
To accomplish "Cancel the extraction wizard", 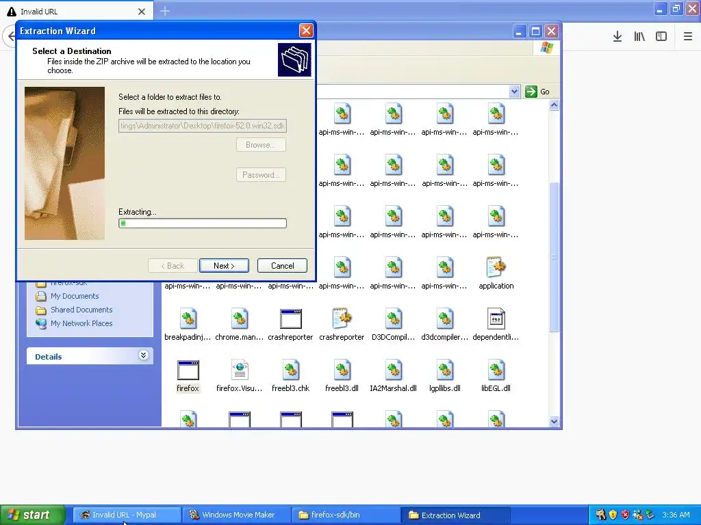I will point(282,266).
